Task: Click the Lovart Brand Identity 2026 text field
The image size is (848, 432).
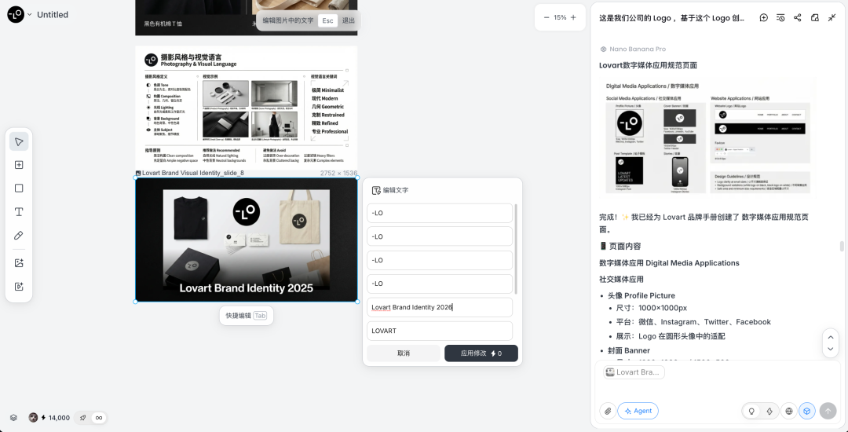Action: click(x=439, y=307)
